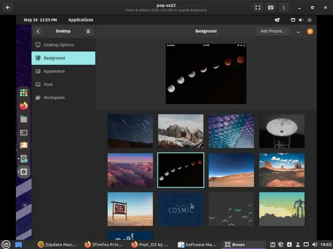
Task: Switch to Pop!_OS by Firefox taskbar window
Action: 150,244
